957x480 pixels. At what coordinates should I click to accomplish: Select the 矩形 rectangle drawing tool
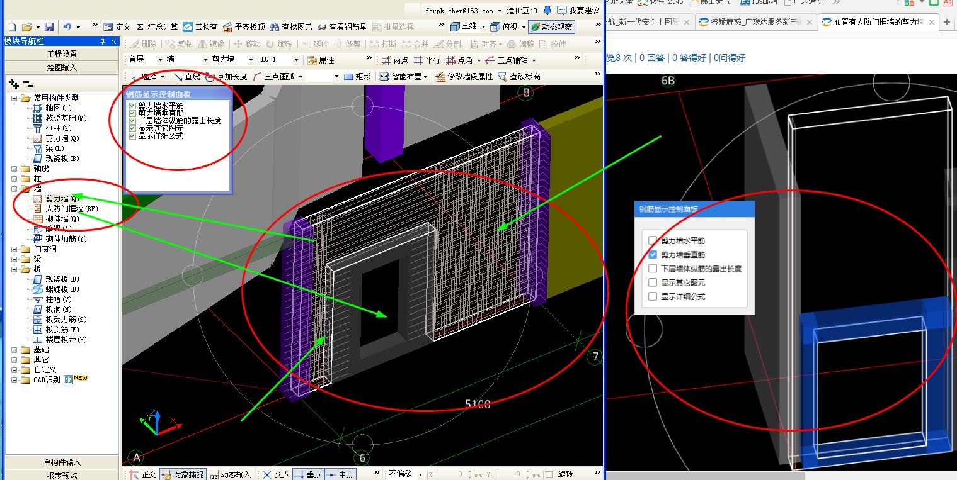[357, 76]
